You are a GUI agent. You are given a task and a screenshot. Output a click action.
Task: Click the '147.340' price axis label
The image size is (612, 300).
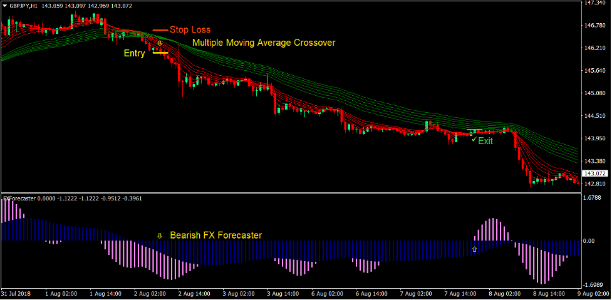(x=594, y=3)
